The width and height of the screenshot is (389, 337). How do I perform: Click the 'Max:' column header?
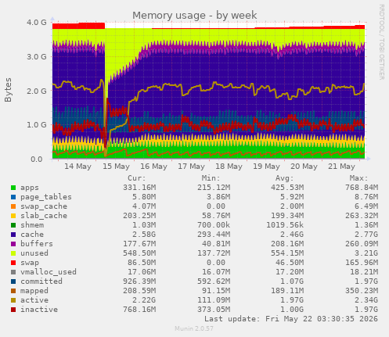pos(358,178)
